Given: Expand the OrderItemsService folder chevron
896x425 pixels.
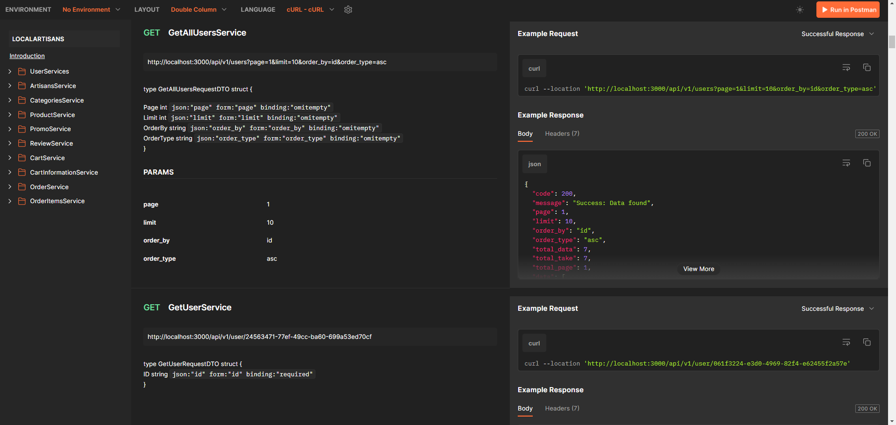Looking at the screenshot, I should (x=10, y=201).
